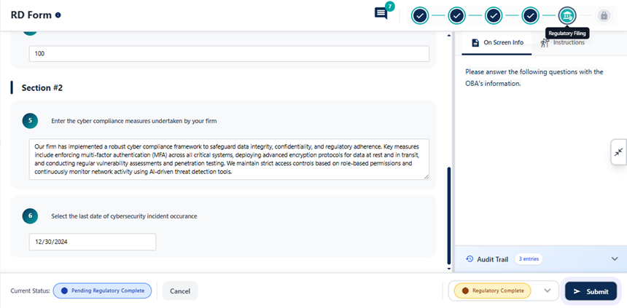Click the info icon next to RD Form
Viewport: 627px width, 308px height.
point(58,15)
